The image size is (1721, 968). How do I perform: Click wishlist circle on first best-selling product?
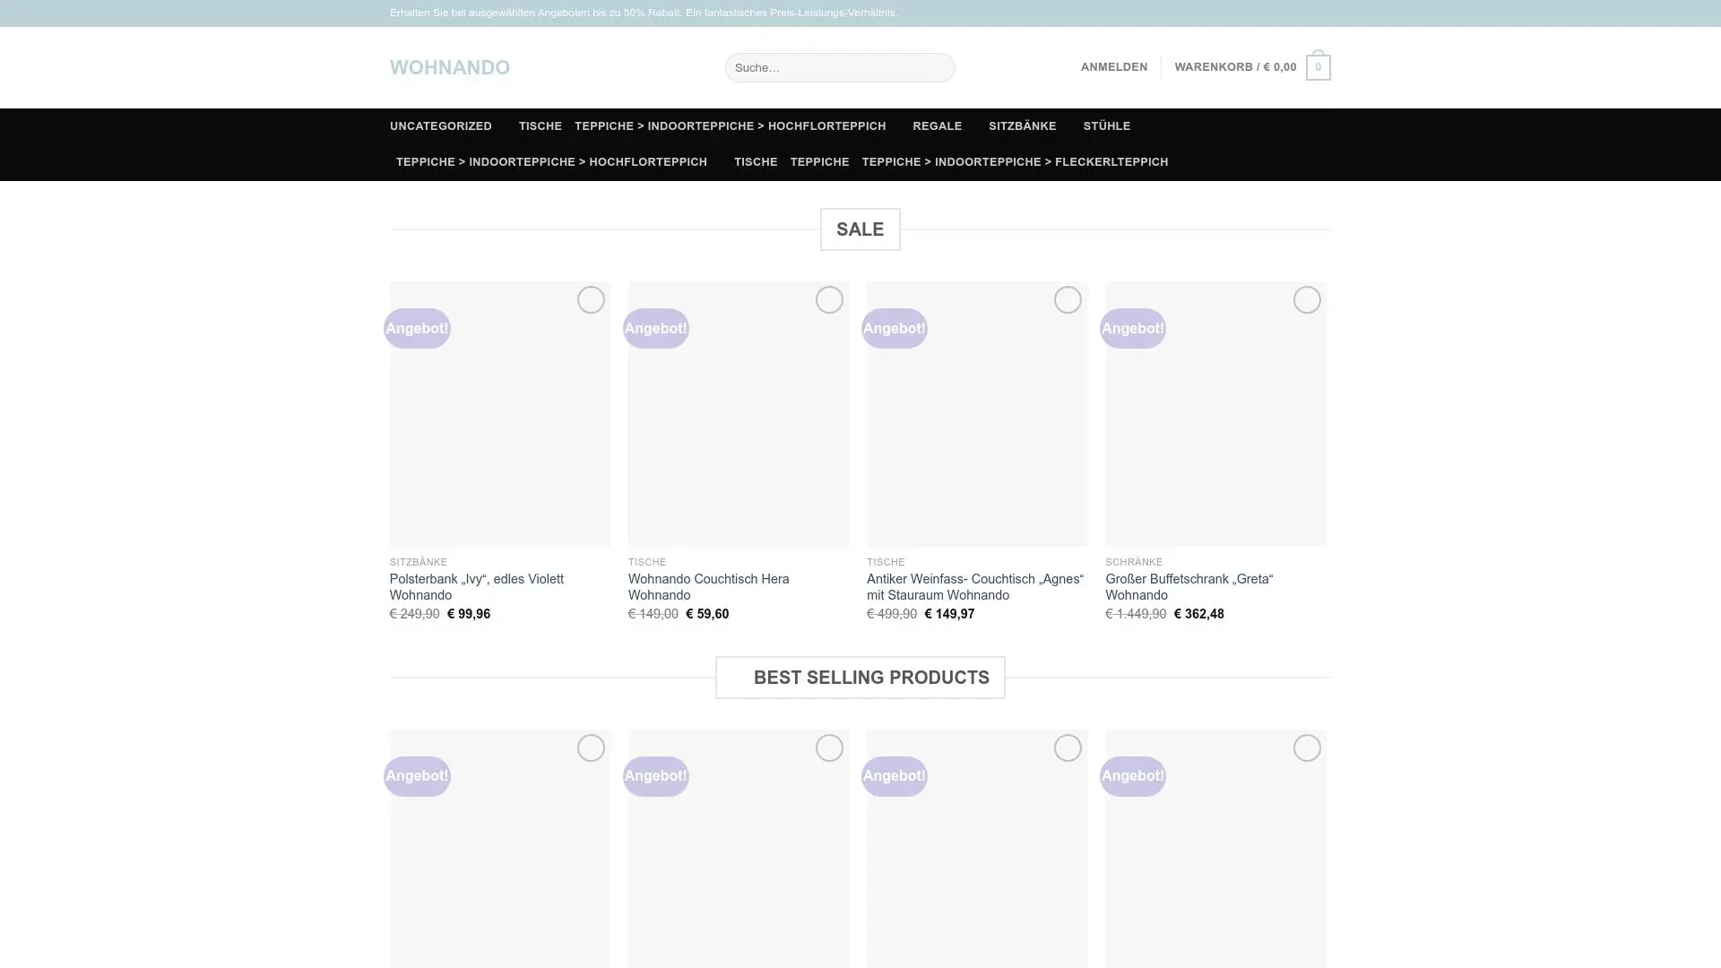coord(590,748)
